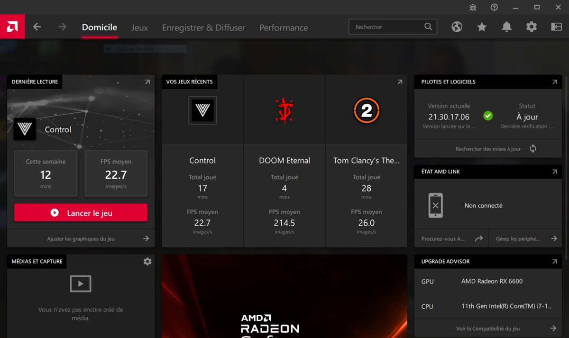
Task: Click the Tom Clancy's The... title
Action: tap(367, 161)
